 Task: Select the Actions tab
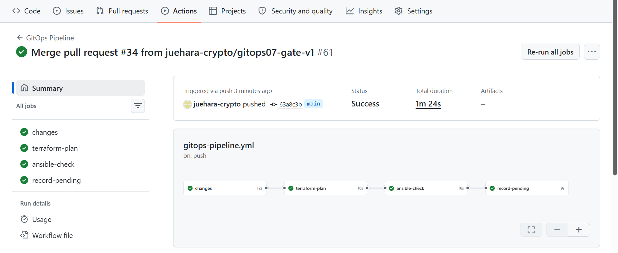point(179,11)
